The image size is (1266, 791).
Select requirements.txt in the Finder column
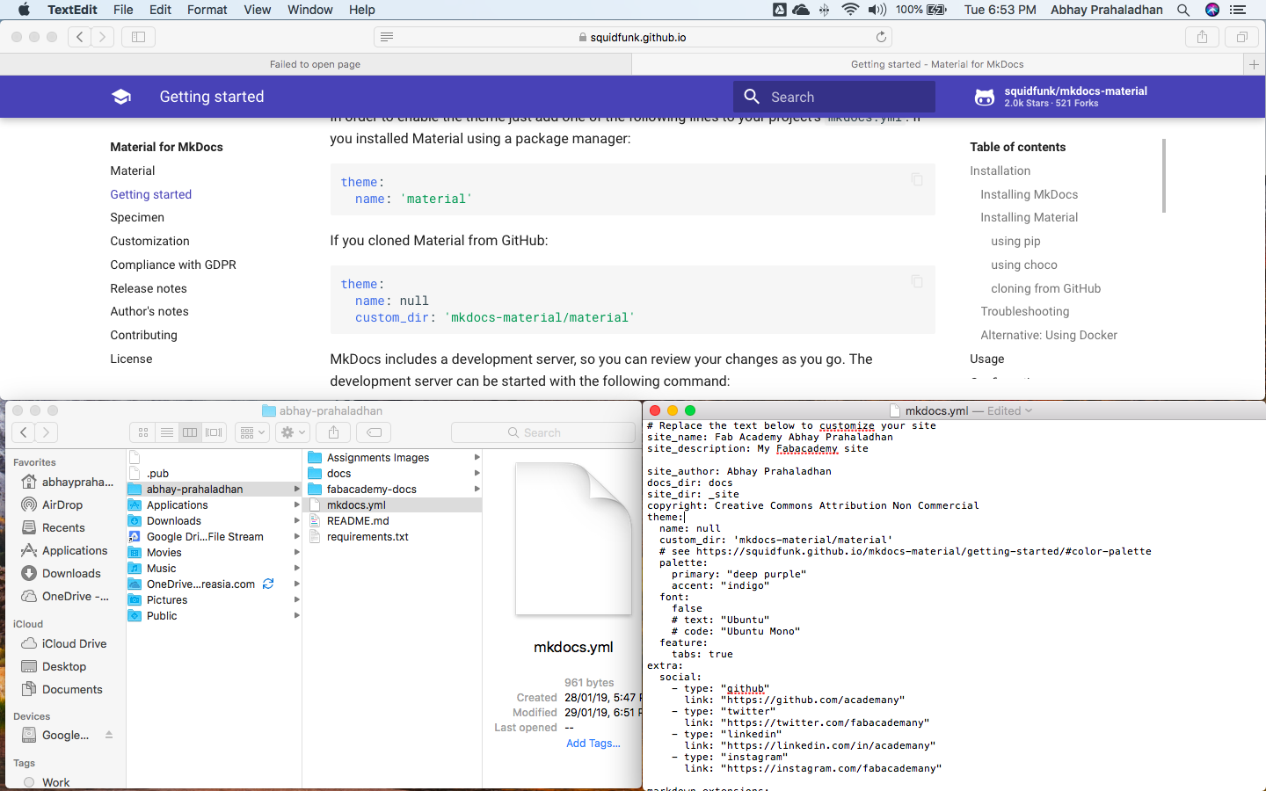367,536
